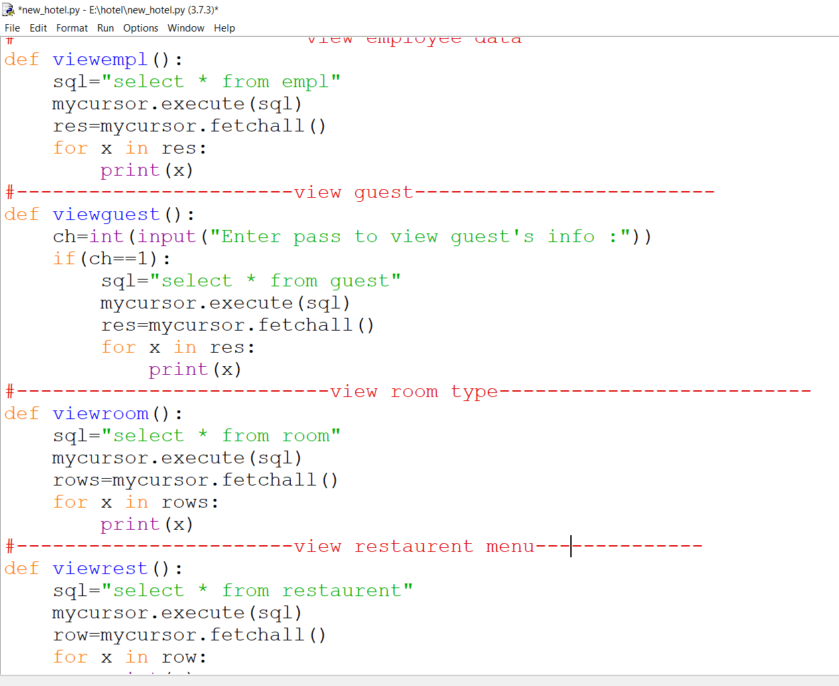839x686 pixels.
Task: Open the Format menu
Action: coord(72,28)
